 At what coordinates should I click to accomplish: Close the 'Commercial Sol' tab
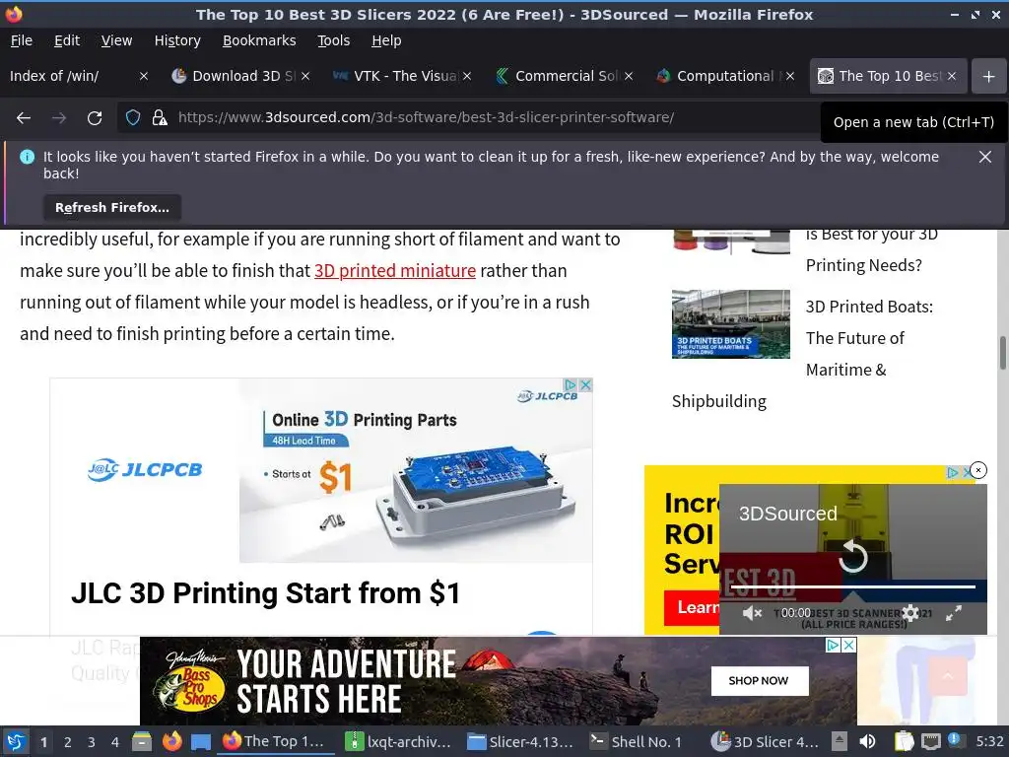click(x=629, y=76)
